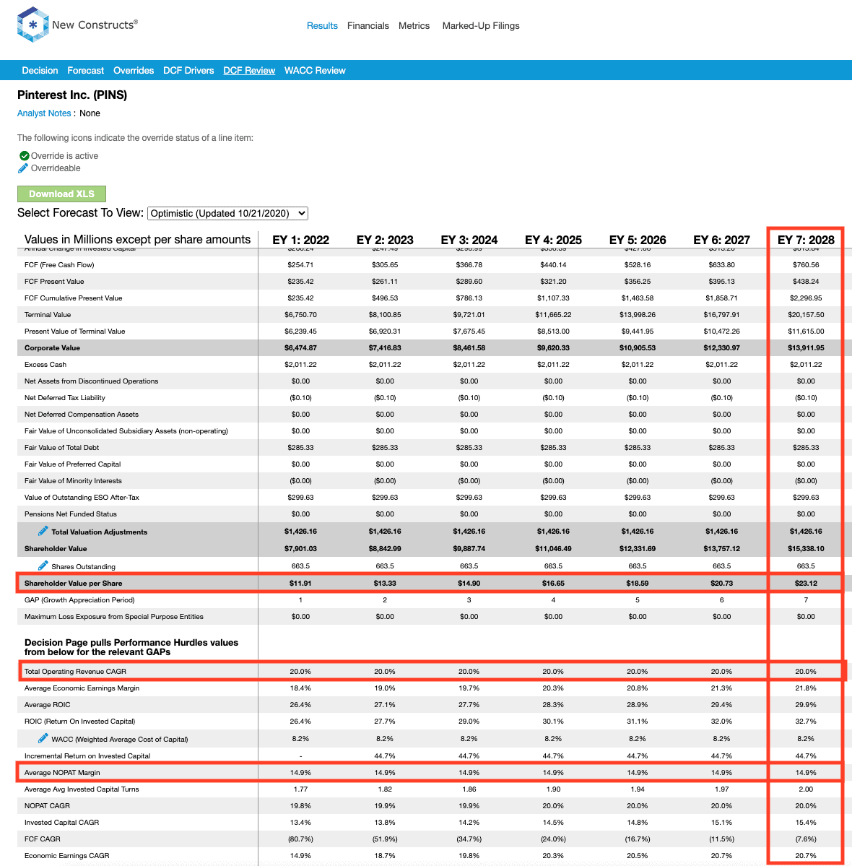Click the Total Operating Revenue CAGR label
This screenshot has width=852, height=866.
click(75, 672)
